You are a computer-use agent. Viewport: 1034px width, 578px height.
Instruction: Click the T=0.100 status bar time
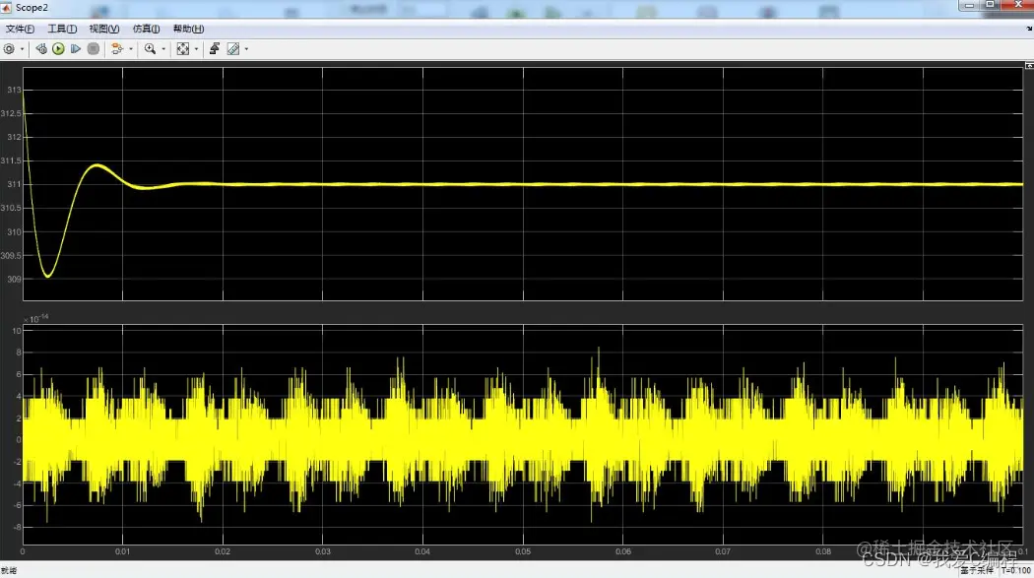[x=1016, y=571]
